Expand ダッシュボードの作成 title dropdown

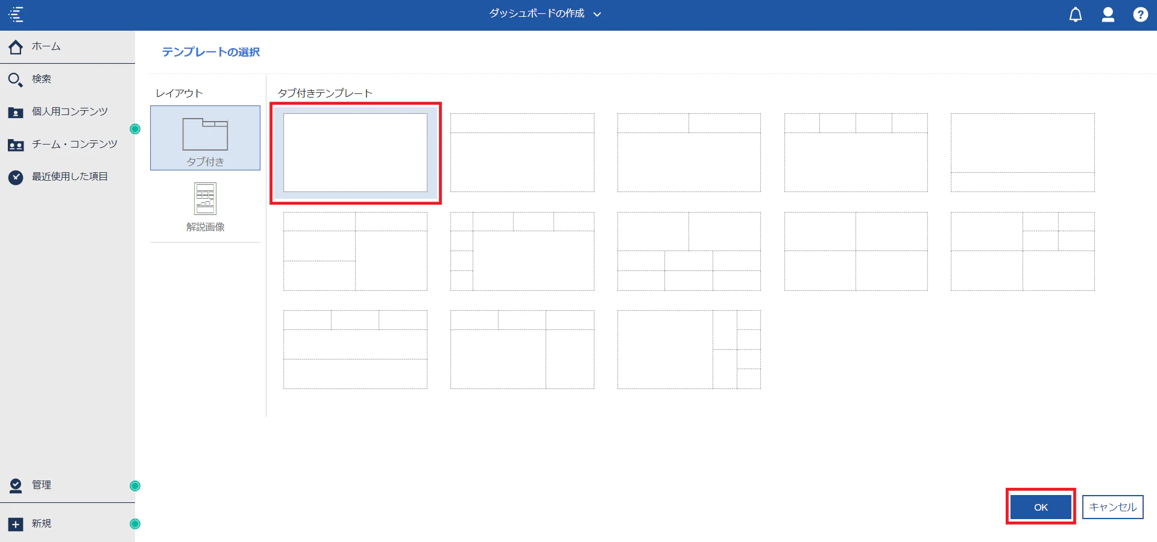(x=545, y=13)
